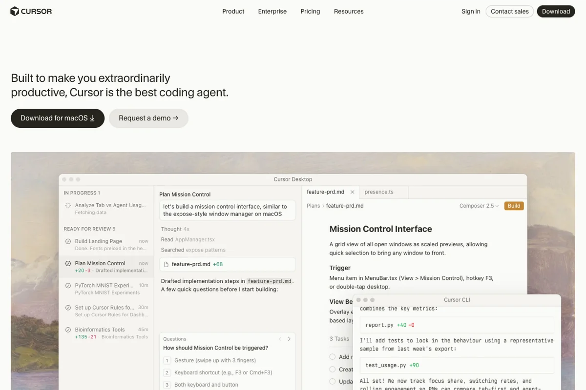Click the check icon next to Plan Mission Control

coord(68,263)
